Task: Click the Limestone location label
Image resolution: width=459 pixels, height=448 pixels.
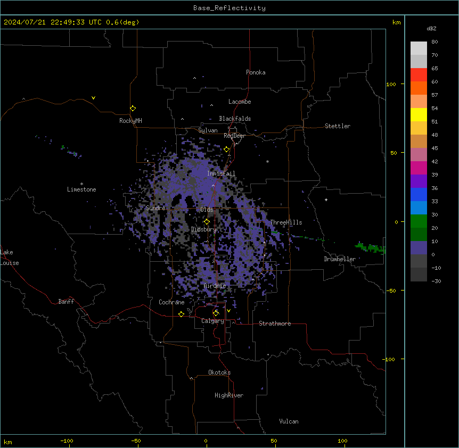Action: 81,189
